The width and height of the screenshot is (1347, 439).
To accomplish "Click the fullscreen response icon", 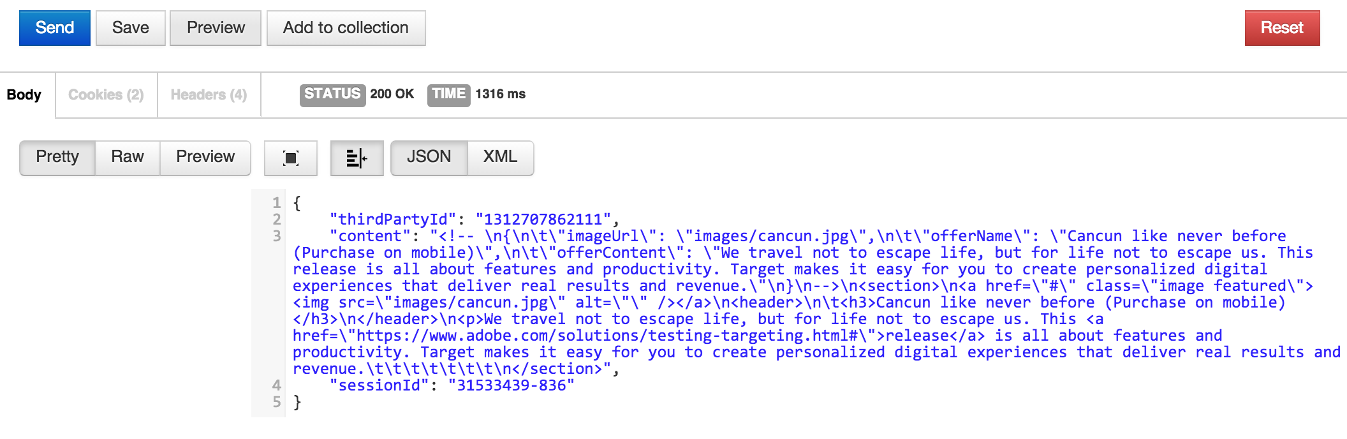I will [291, 158].
